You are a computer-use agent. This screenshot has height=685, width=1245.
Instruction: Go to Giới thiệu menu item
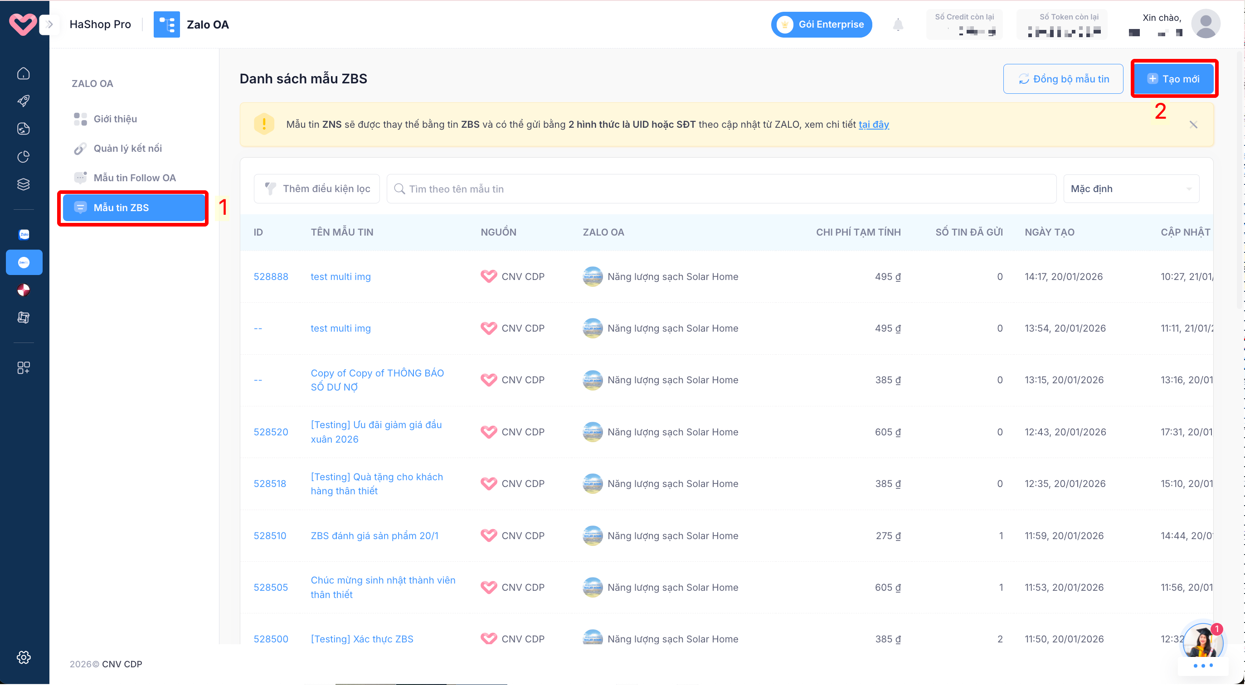click(115, 119)
